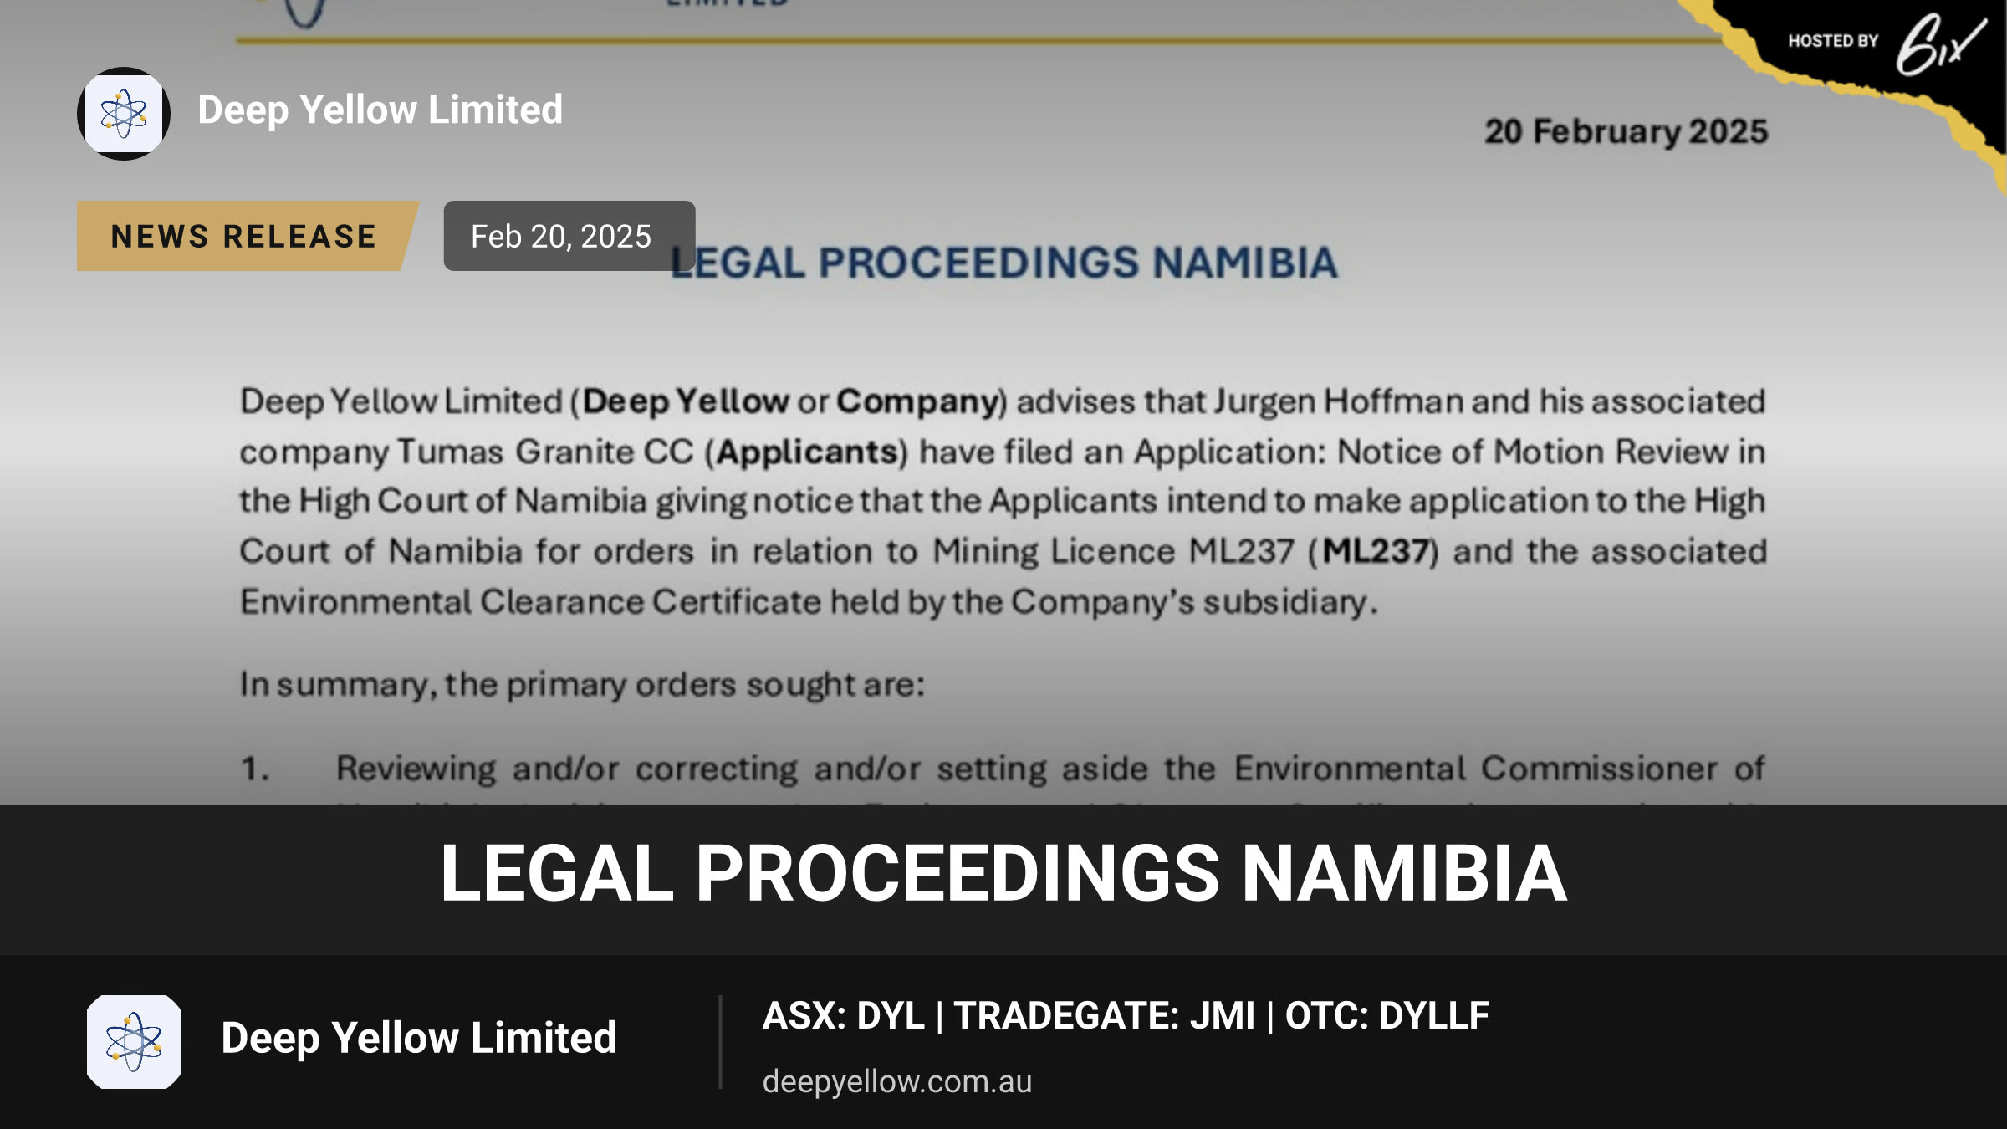This screenshot has width=2007, height=1129.
Task: Click the bold 'ML237' reference in text
Action: click(x=1375, y=551)
